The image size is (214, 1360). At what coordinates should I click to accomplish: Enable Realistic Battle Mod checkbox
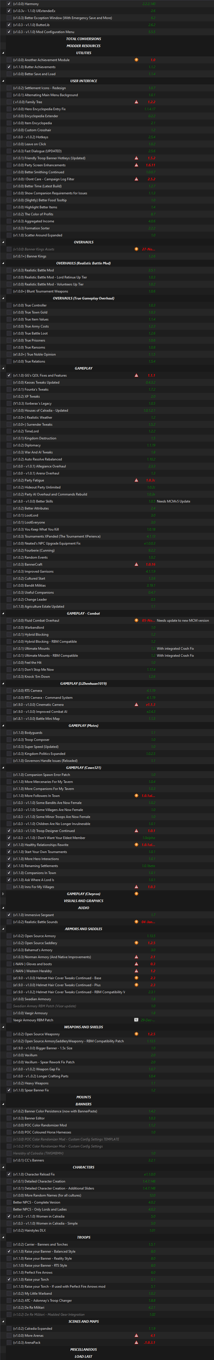pyautogui.click(x=9, y=270)
